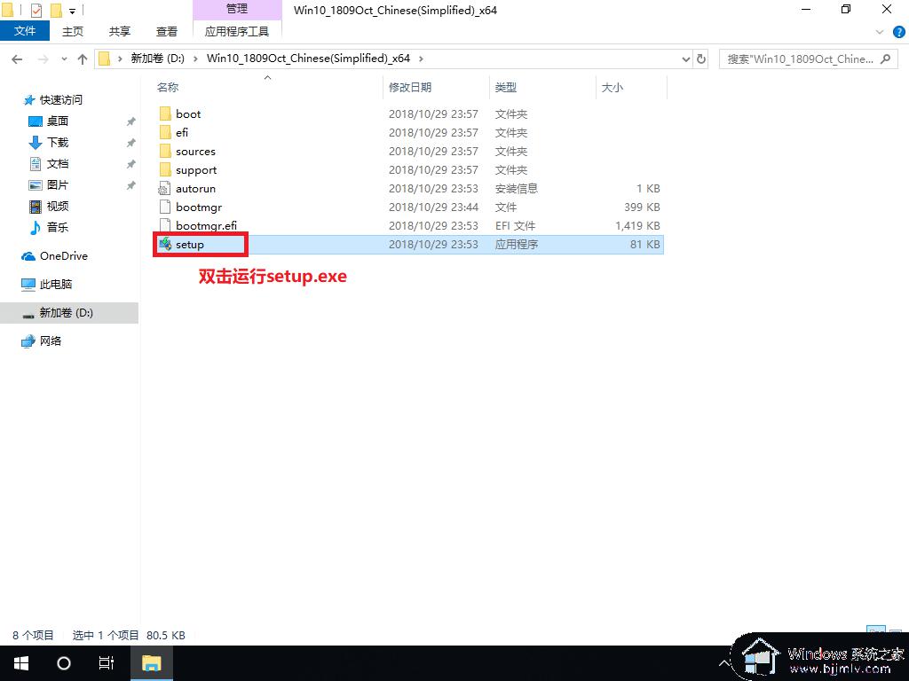Viewport: 909px width, 681px height.
Task: Click the autorun setup info file icon
Action: pos(165,188)
